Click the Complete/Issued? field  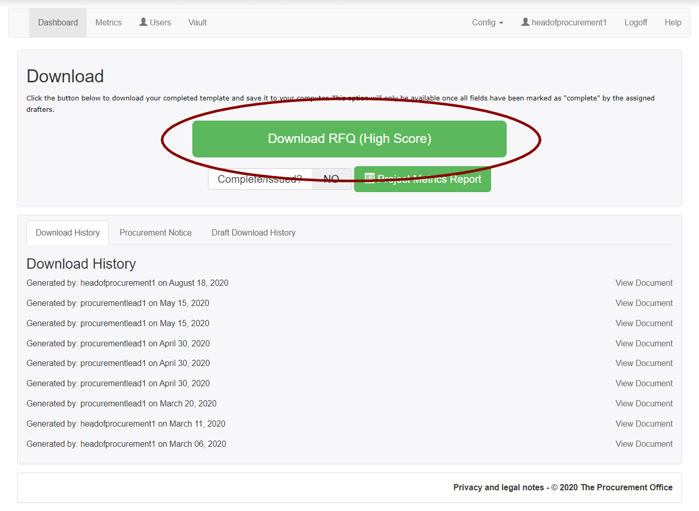[x=259, y=179]
